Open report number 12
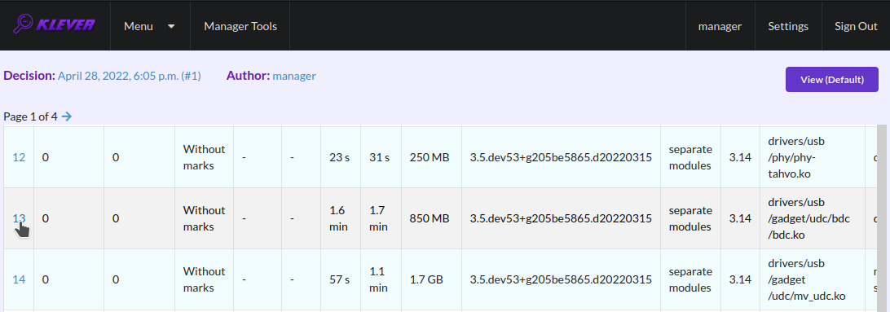Screen dimensions: 890x312 tap(19, 157)
